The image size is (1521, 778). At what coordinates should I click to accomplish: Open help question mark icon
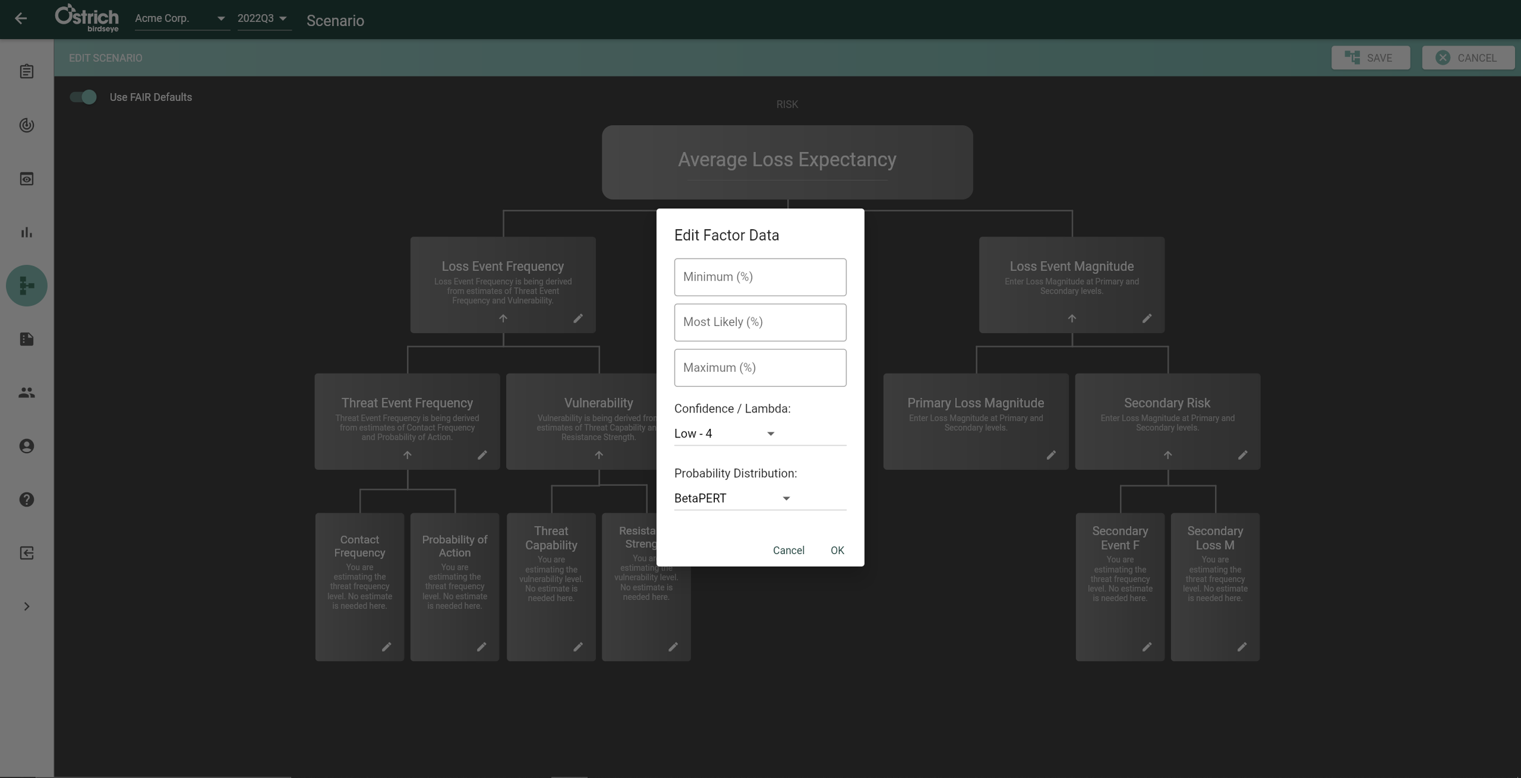(x=27, y=499)
